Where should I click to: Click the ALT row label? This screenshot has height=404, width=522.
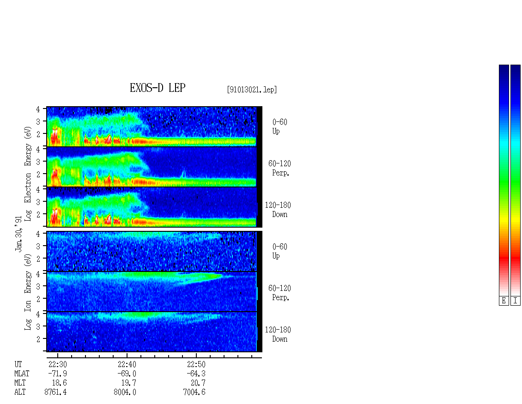[20, 392]
